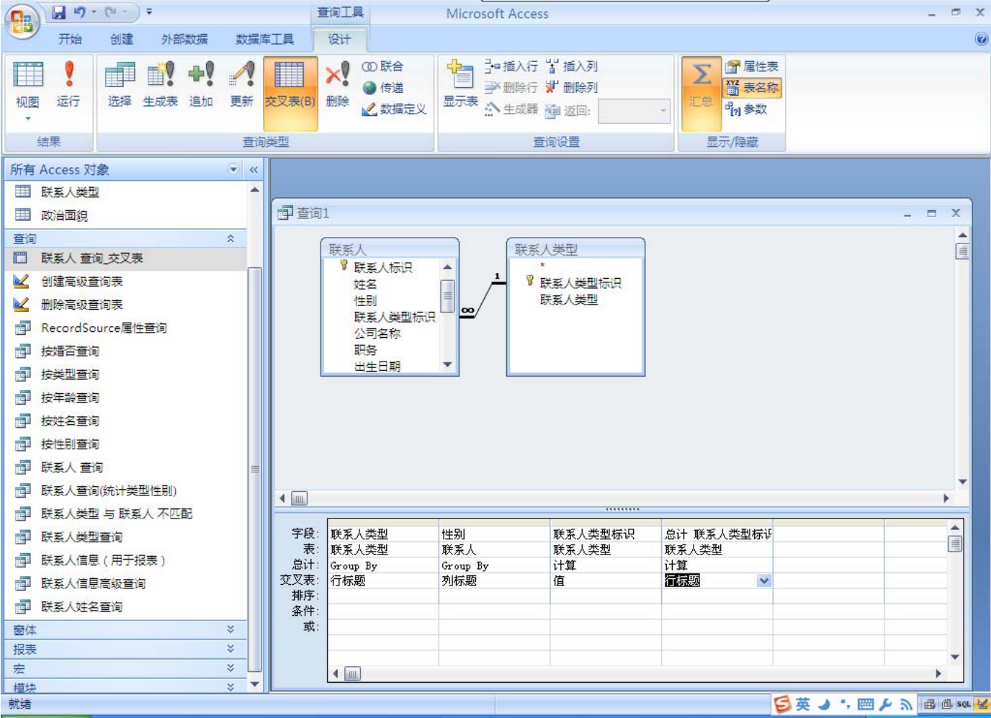
Task: Select 按年龄查询 in the navigation pane
Action: tap(70, 398)
